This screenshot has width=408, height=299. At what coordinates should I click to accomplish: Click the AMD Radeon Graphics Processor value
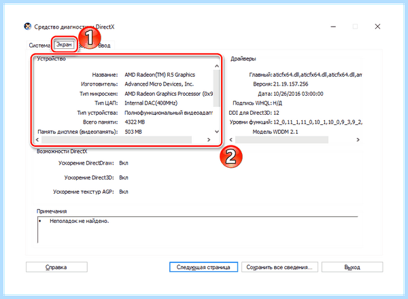[169, 94]
